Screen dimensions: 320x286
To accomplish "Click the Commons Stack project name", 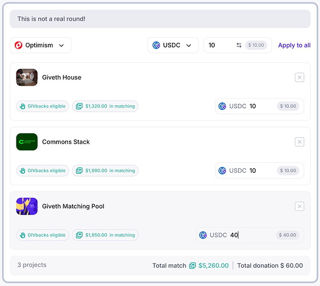I will click(66, 142).
